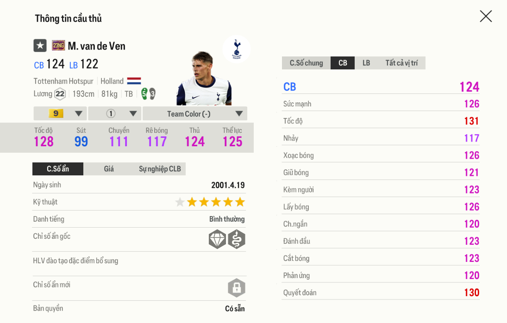Click the salary 22 hexagon badge

click(60, 94)
